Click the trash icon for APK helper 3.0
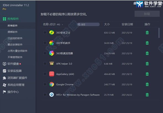The height and width of the screenshot is (113, 163). click(x=147, y=64)
